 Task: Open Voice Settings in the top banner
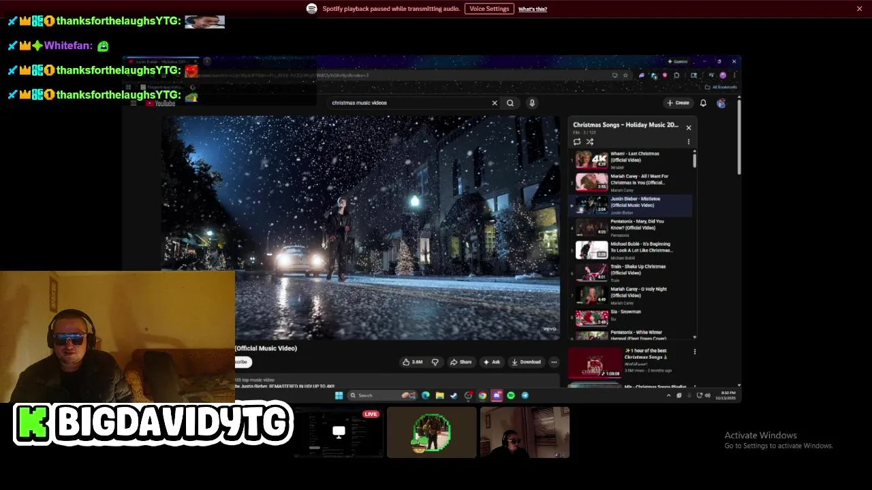pyautogui.click(x=489, y=9)
